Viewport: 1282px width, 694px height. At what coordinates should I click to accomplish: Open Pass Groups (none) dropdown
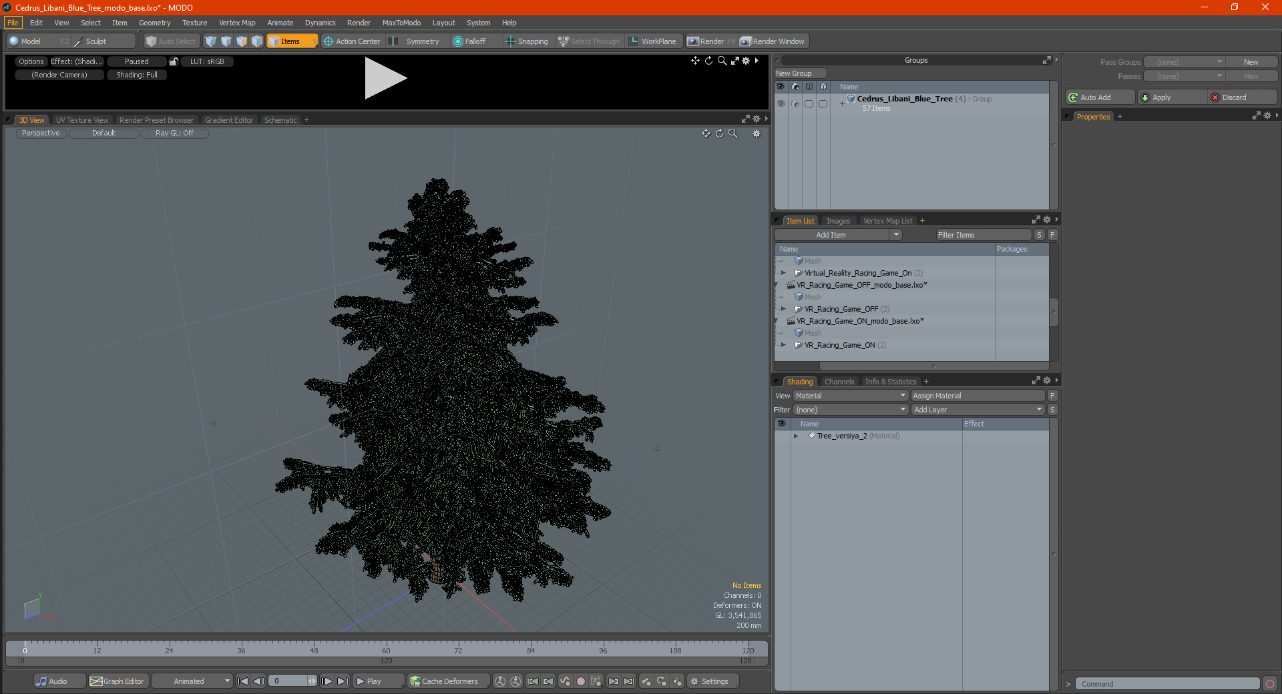[1184, 62]
